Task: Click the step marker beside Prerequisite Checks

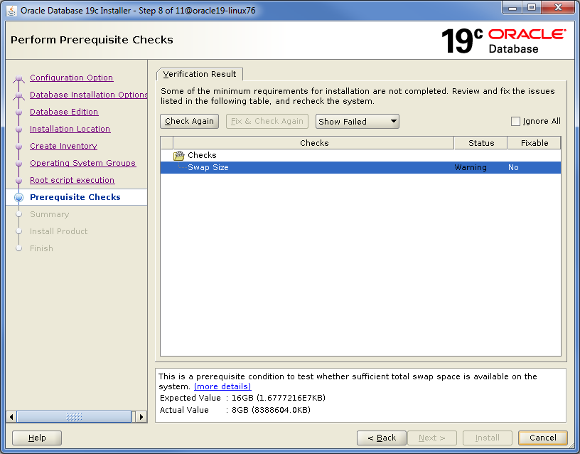Action: [x=18, y=197]
